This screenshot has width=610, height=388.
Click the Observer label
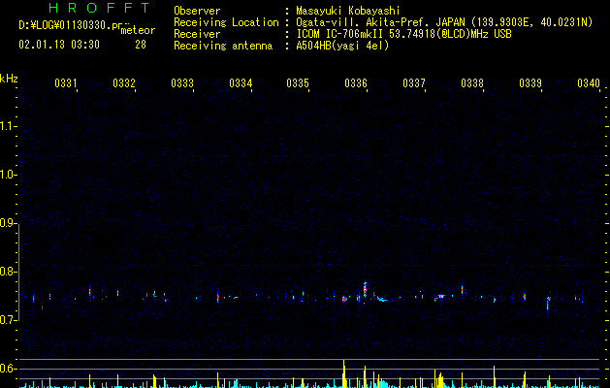[x=197, y=11]
